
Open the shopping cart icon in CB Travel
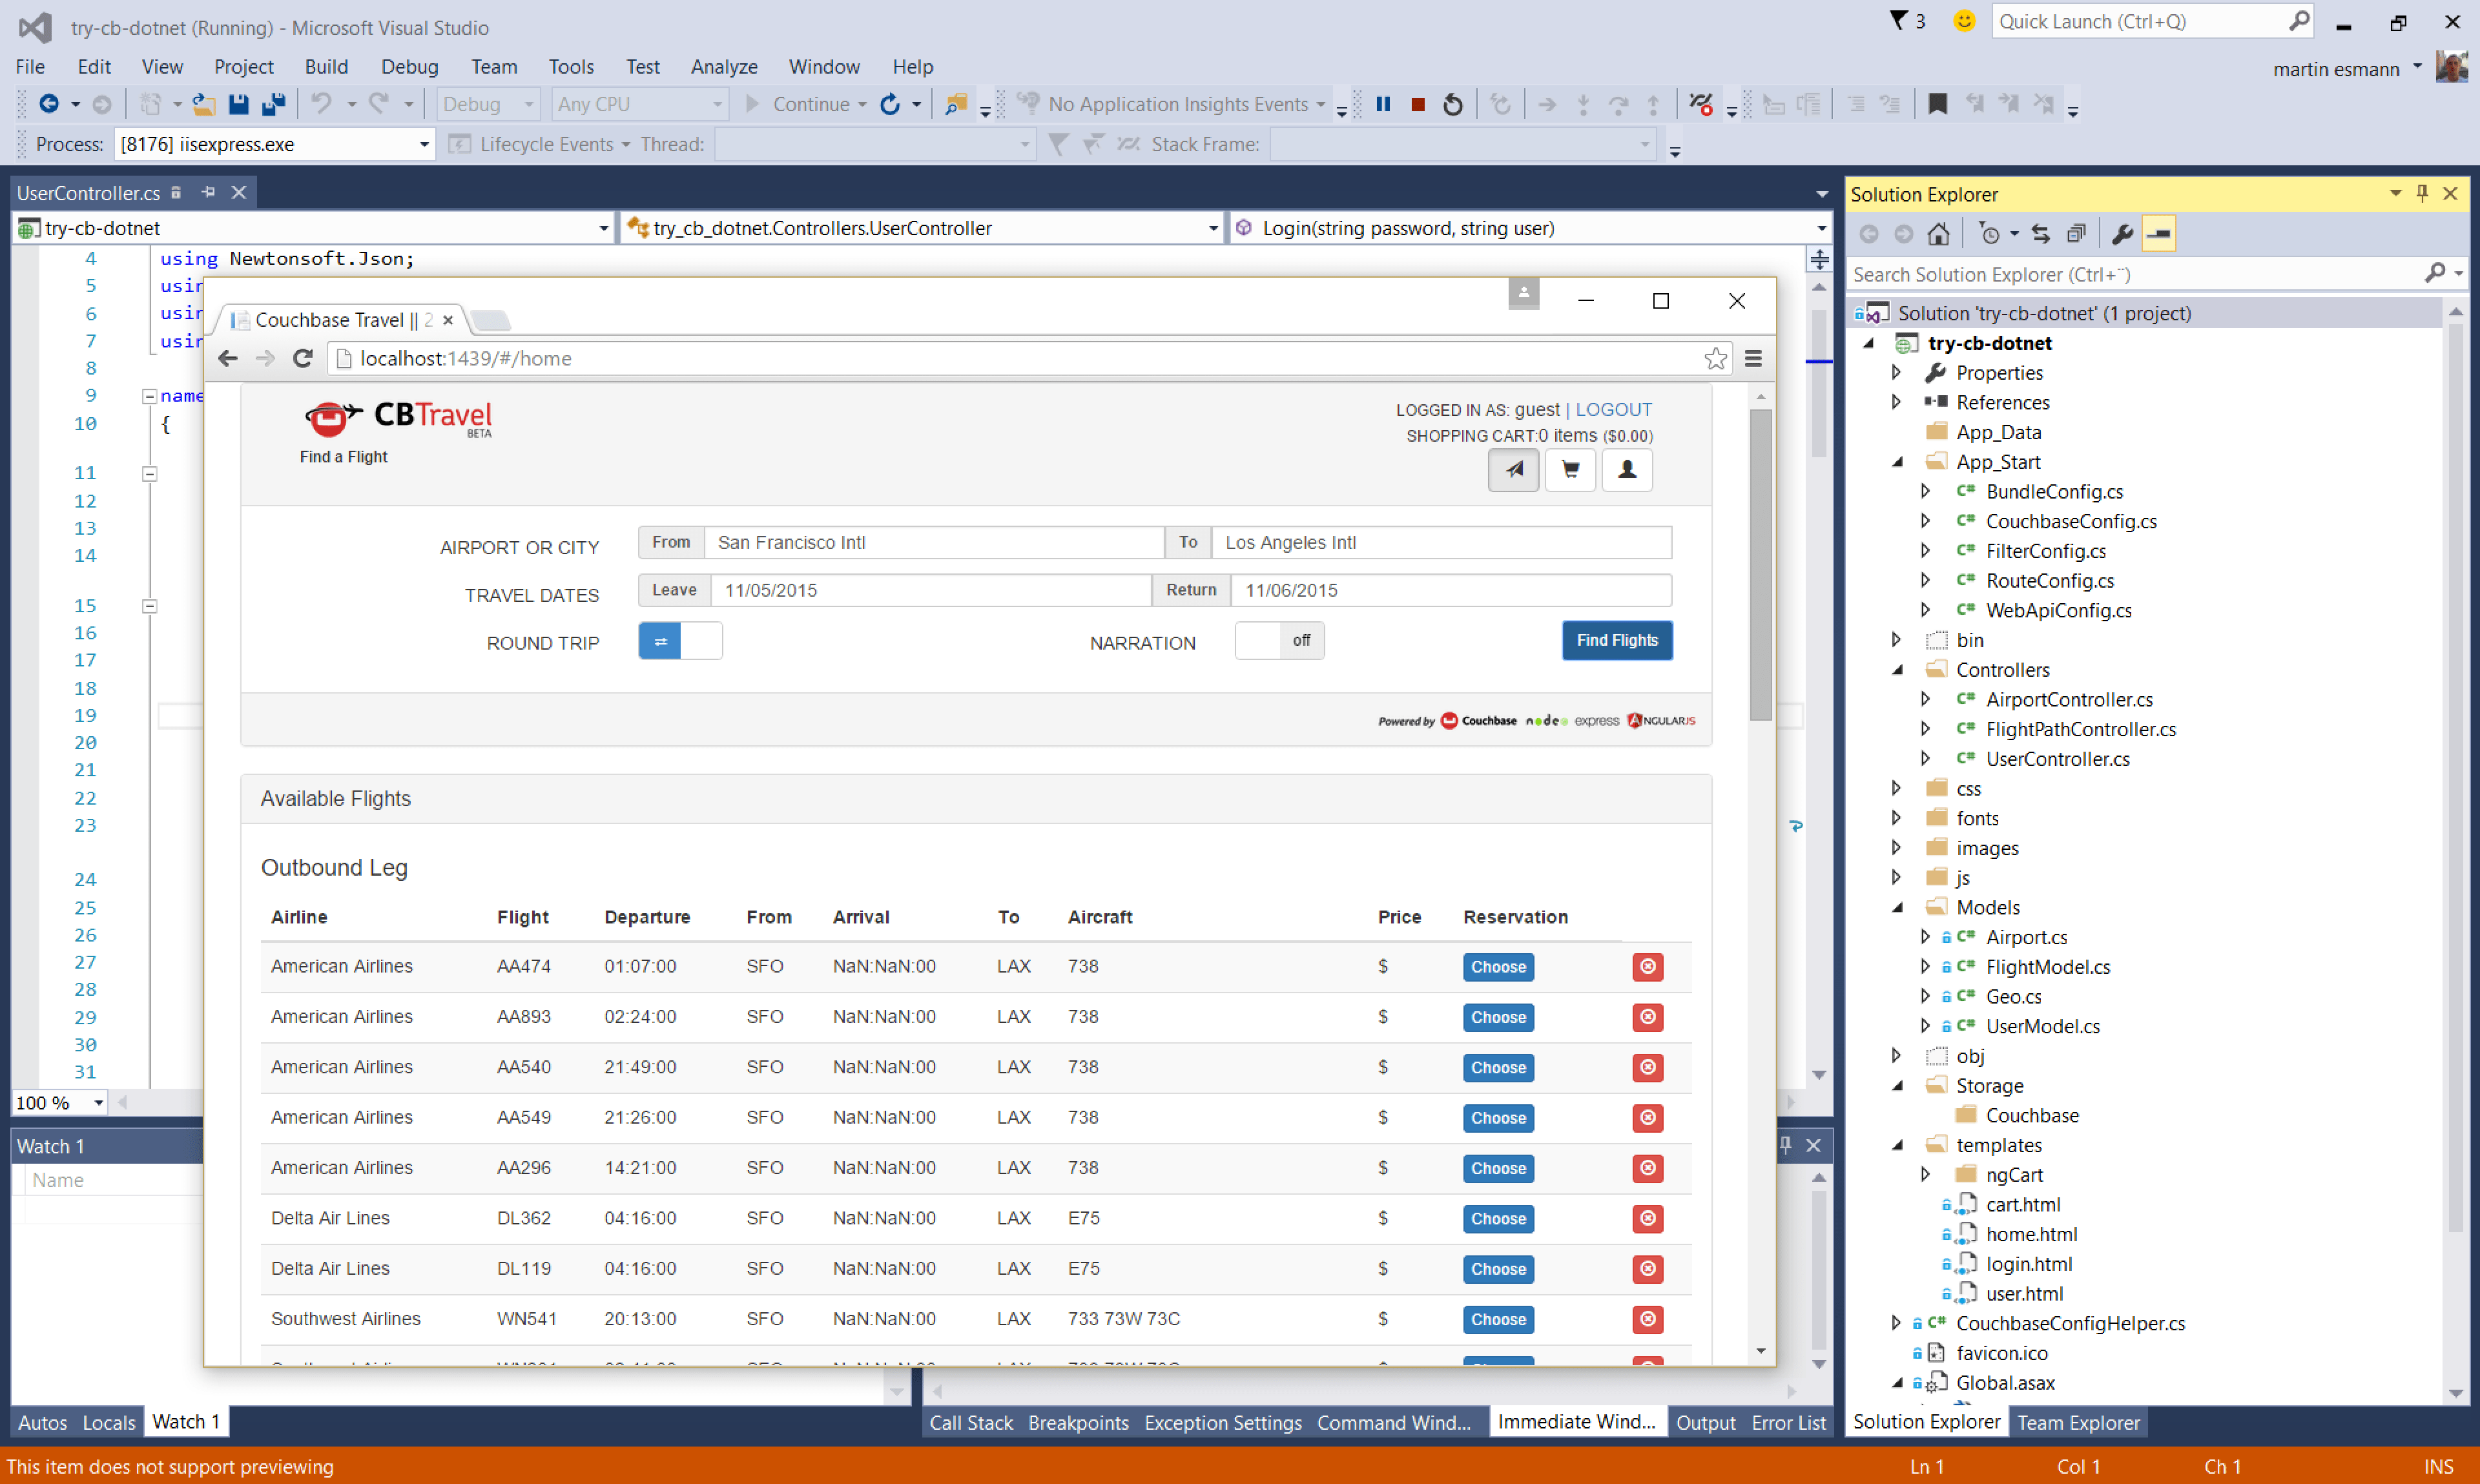click(x=1570, y=469)
